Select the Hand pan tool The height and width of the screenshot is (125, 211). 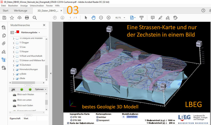(93, 18)
